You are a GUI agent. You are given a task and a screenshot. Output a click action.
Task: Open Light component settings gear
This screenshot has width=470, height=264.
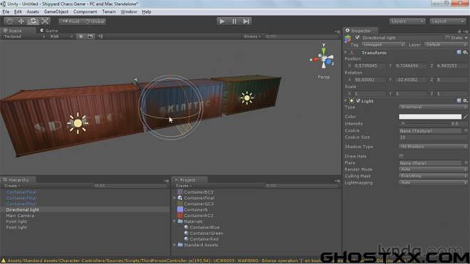coord(465,100)
